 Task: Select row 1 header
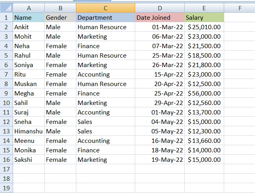(6, 17)
